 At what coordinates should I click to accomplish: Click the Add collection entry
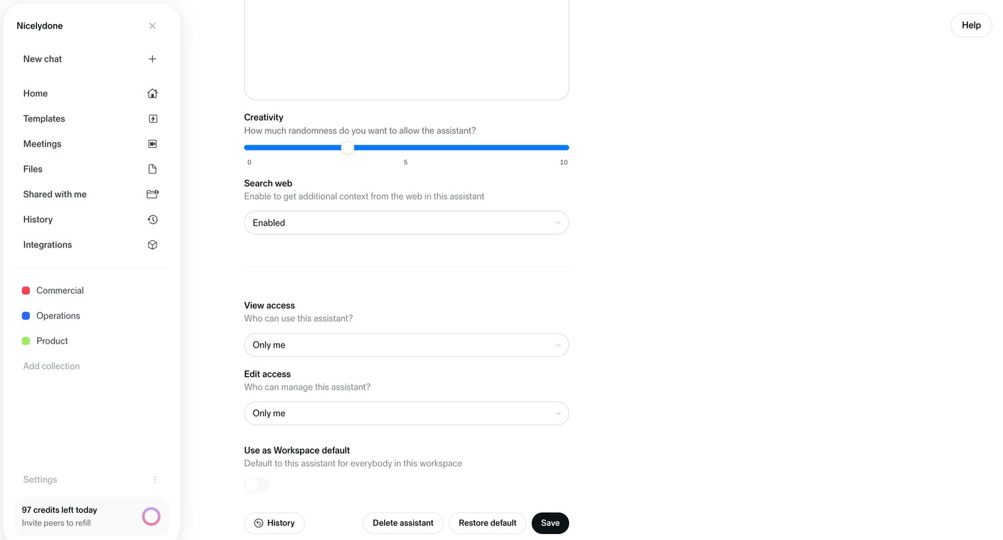pyautogui.click(x=52, y=366)
